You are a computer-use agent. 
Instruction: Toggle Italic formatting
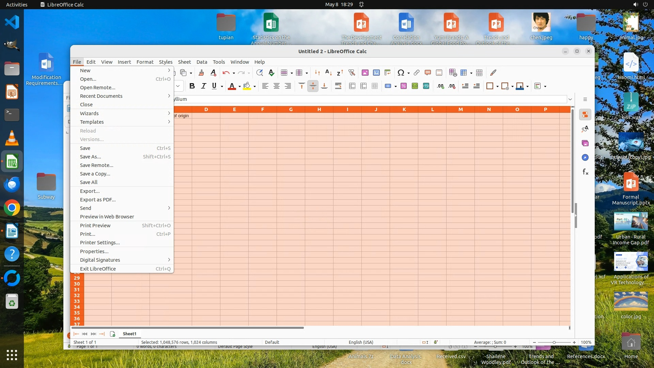pyautogui.click(x=203, y=86)
